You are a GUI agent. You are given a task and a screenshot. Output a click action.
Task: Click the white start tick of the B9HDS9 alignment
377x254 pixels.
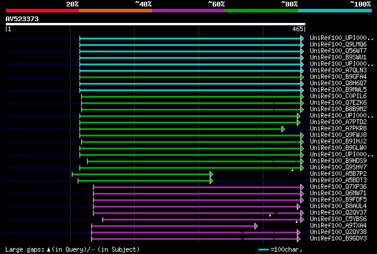88,161
